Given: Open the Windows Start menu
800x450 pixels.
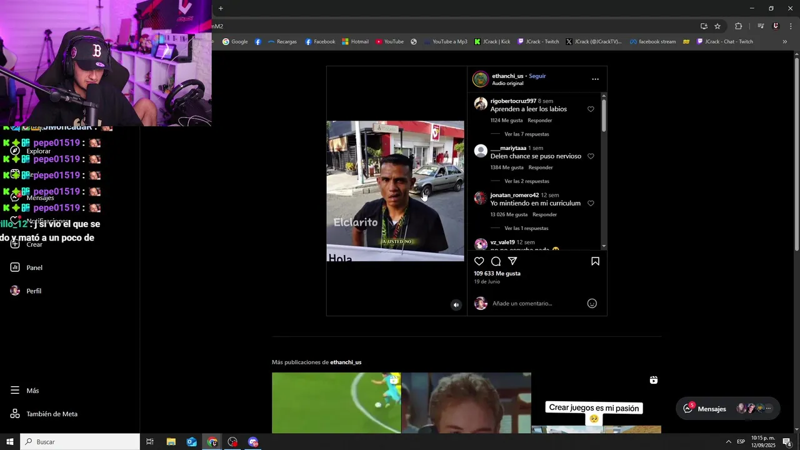Looking at the screenshot, I should [9, 442].
